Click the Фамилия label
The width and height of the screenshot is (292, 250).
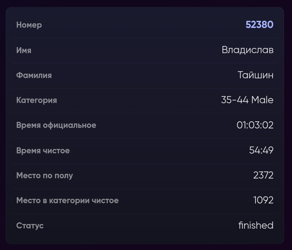click(x=34, y=75)
